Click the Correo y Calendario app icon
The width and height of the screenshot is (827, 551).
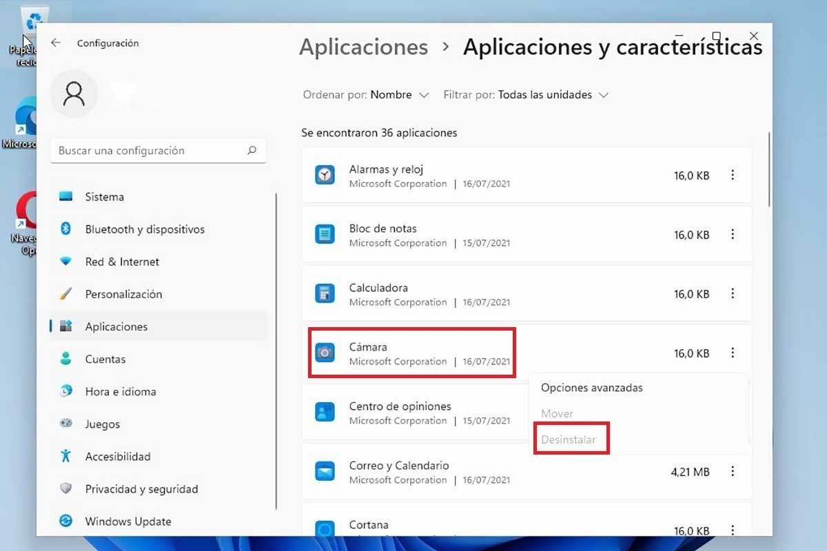tap(325, 471)
